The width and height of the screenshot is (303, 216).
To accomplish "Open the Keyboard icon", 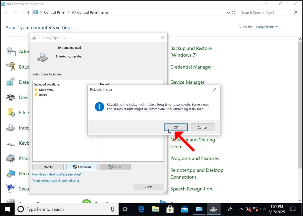I will [11, 144].
